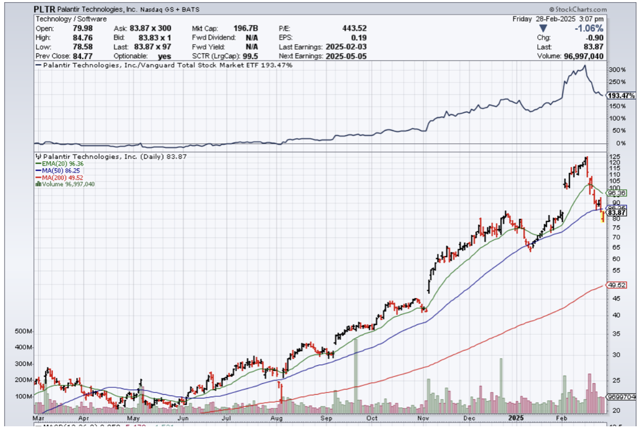Click the 193.47% relative strength value tag
Image resolution: width=644 pixels, height=429 pixels.
point(622,96)
